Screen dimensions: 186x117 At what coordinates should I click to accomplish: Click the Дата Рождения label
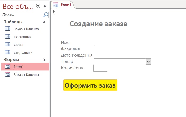coord(77,55)
